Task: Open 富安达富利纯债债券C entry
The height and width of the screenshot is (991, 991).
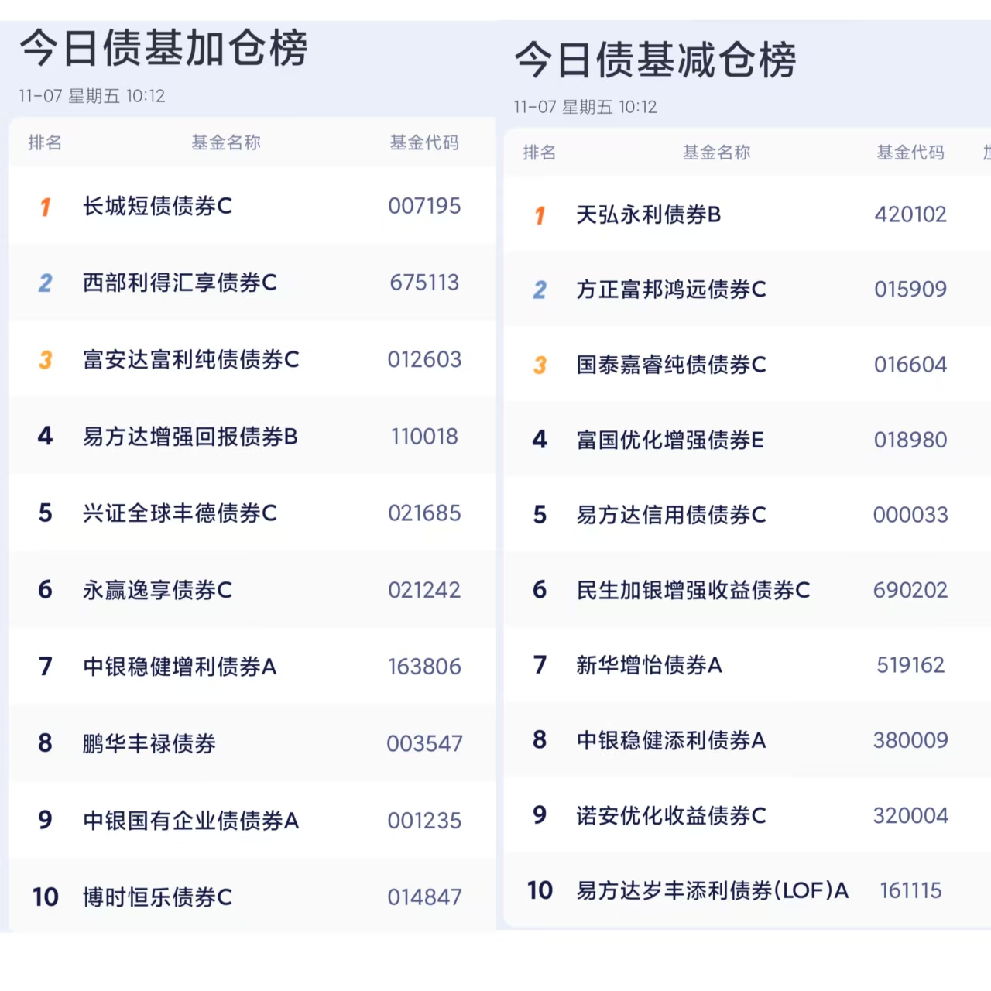Action: (252, 359)
